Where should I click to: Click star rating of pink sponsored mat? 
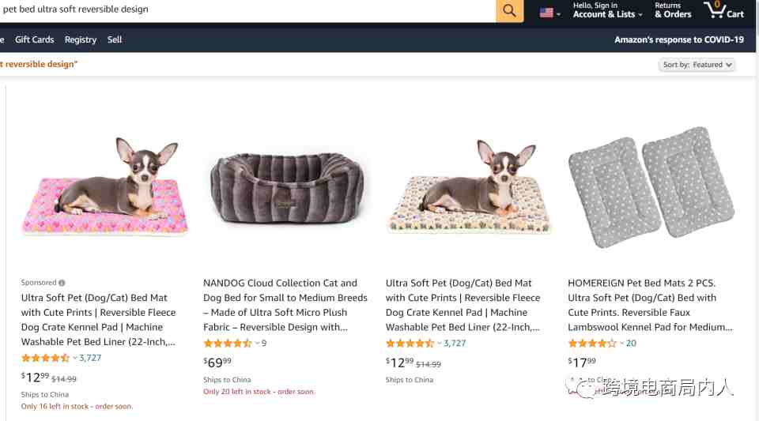pyautogui.click(x=45, y=358)
